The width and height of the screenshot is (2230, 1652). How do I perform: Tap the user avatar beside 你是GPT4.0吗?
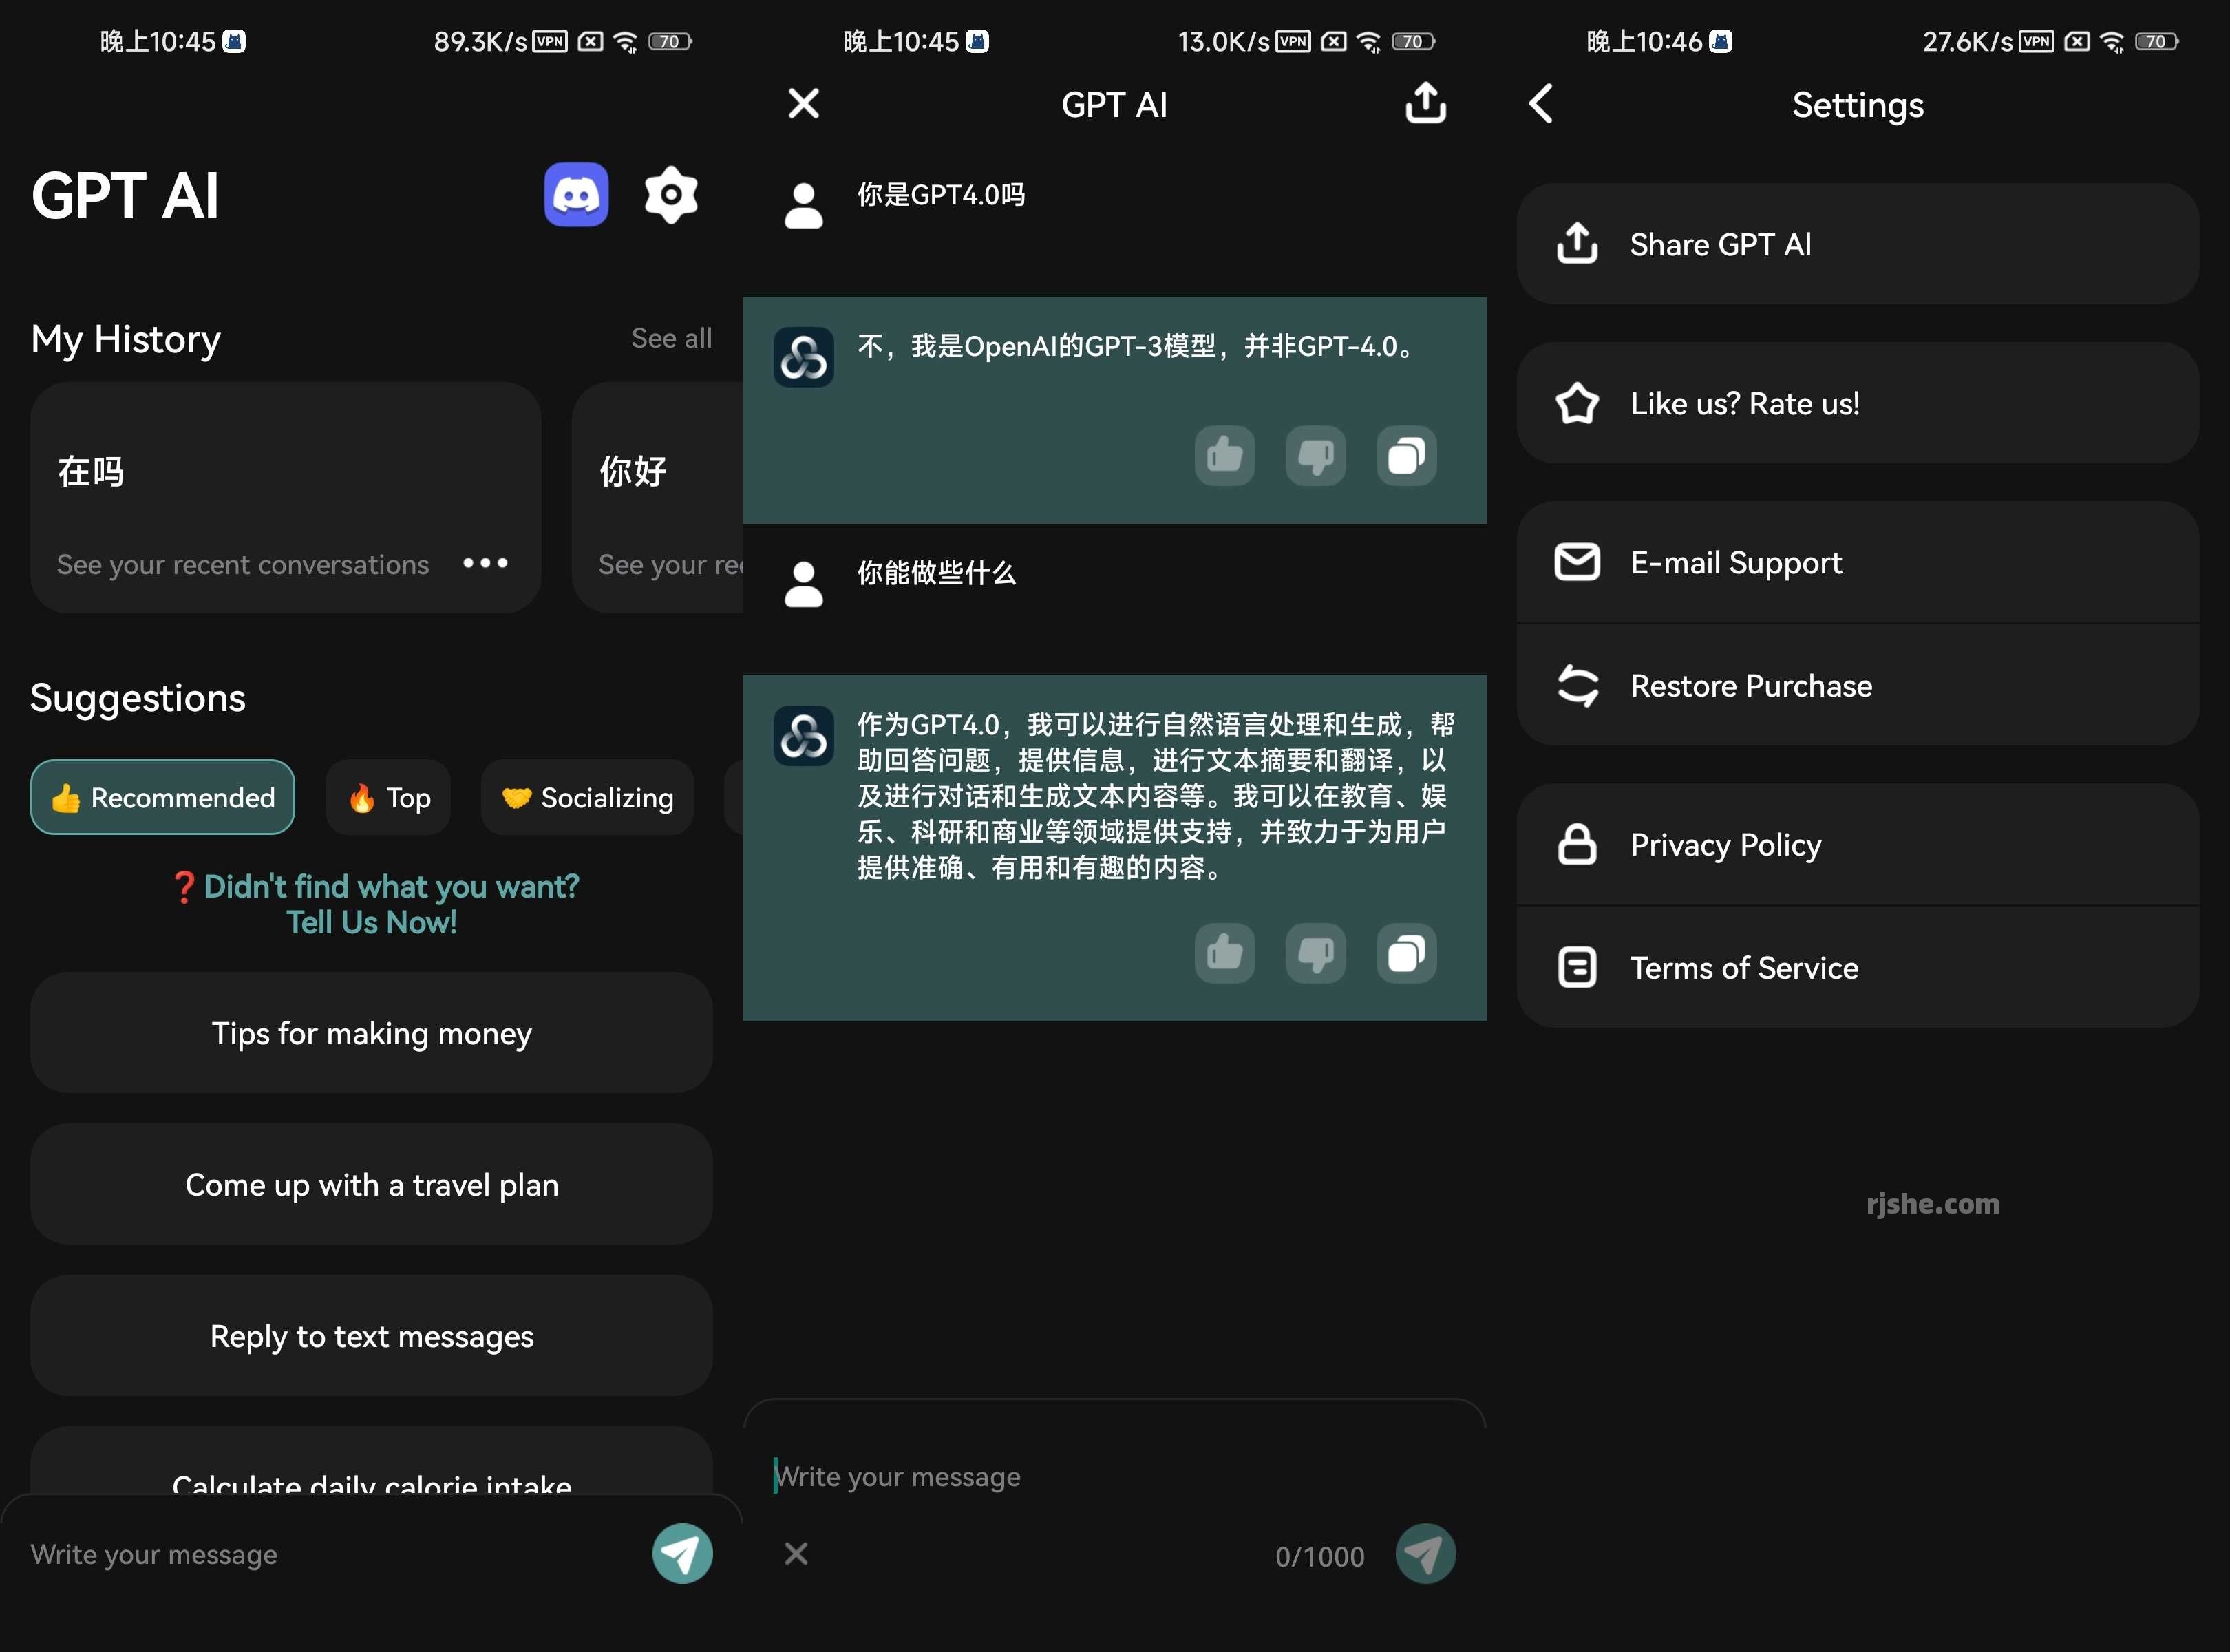pyautogui.click(x=804, y=206)
